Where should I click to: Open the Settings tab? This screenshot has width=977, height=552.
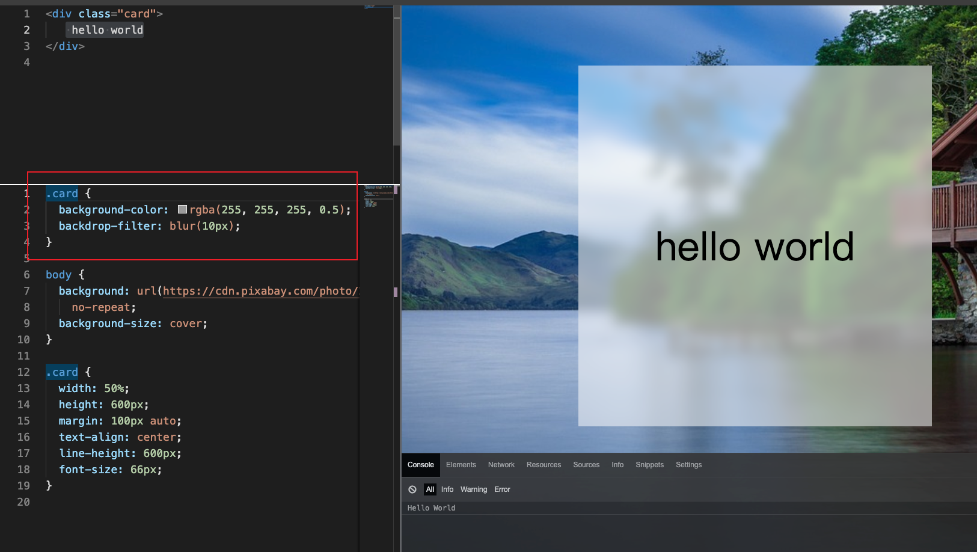pos(689,465)
